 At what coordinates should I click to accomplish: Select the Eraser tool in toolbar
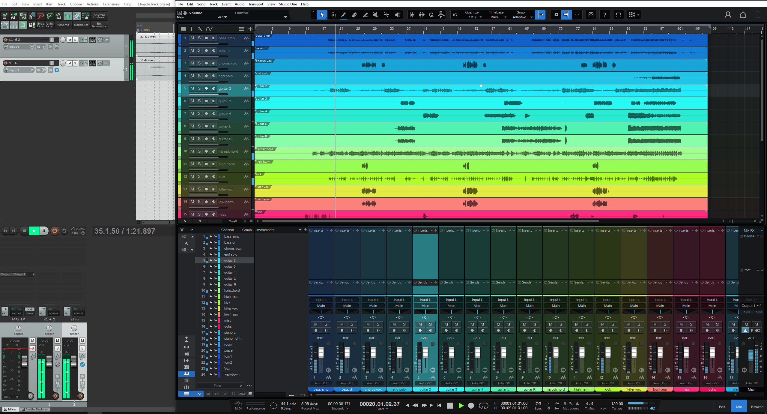click(x=354, y=15)
